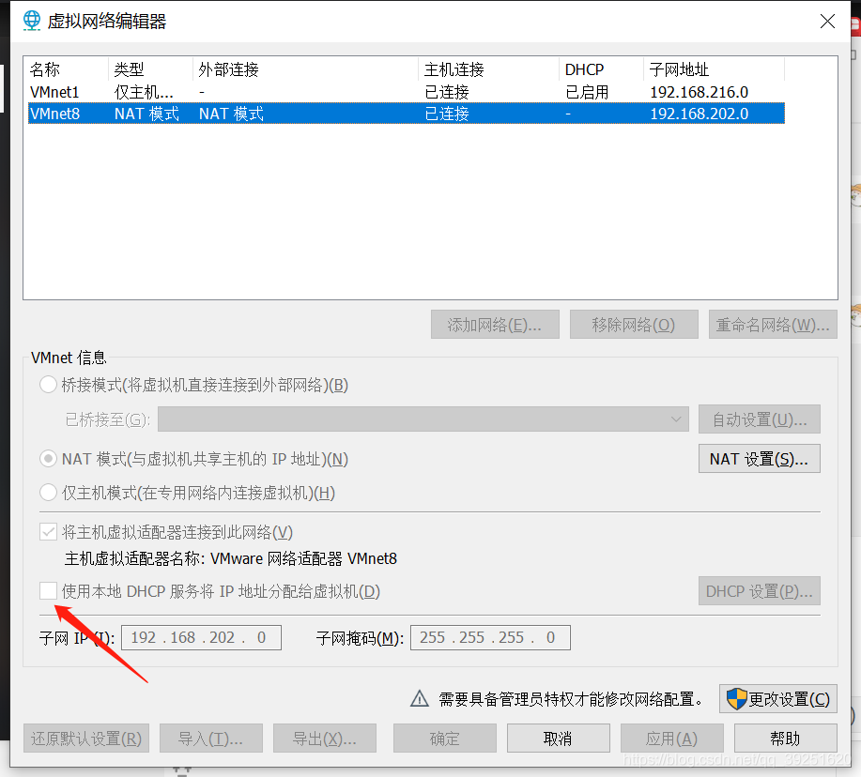Close the 虚拟网络编辑器 dialog

pyautogui.click(x=827, y=22)
